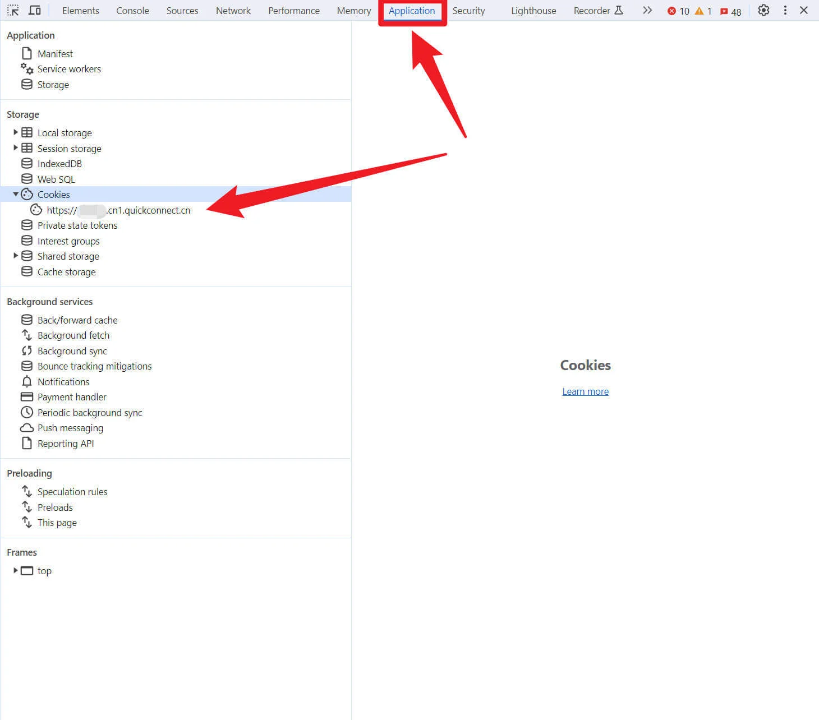Image resolution: width=819 pixels, height=720 pixels.
Task: Expand the Shared storage node
Action: coord(16,256)
